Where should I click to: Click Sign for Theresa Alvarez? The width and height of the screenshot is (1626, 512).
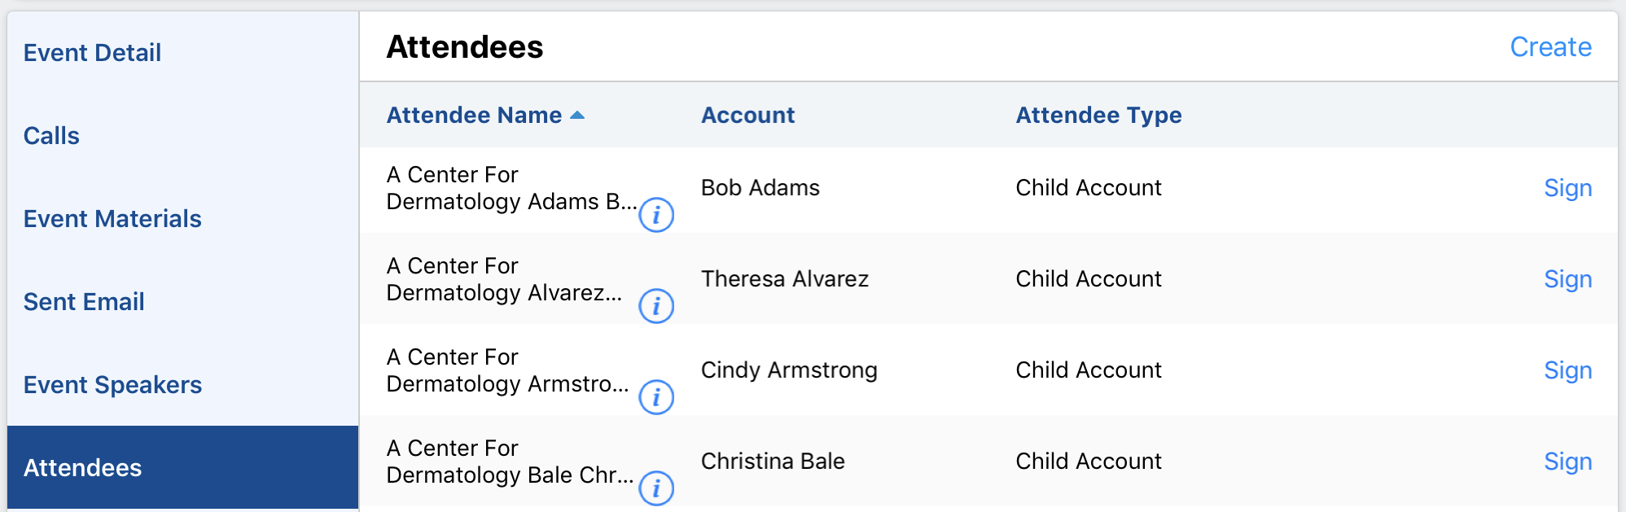pyautogui.click(x=1567, y=279)
